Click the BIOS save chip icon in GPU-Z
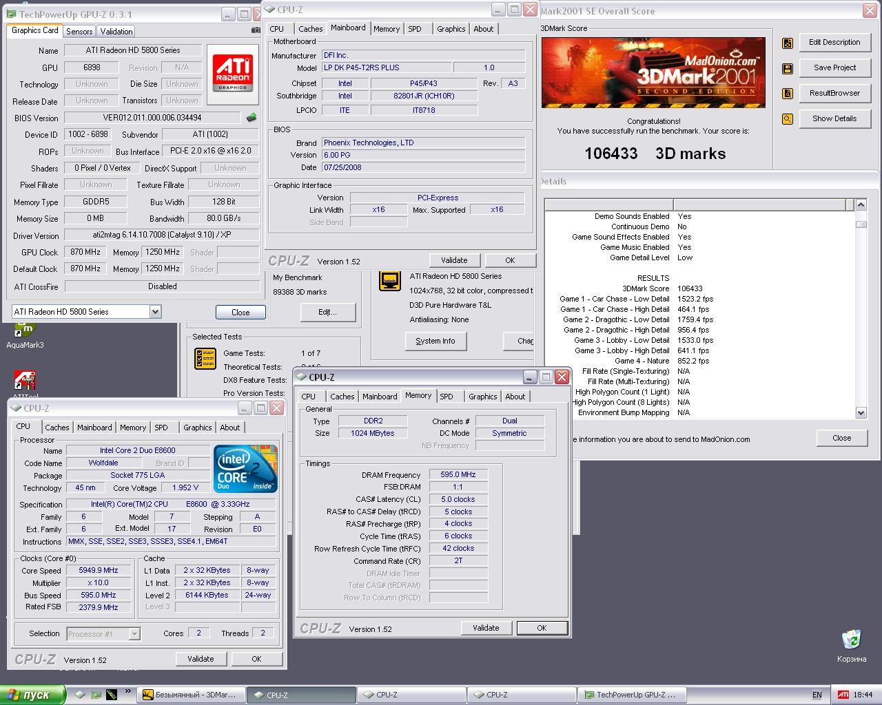The height and width of the screenshot is (705, 882). tap(252, 118)
